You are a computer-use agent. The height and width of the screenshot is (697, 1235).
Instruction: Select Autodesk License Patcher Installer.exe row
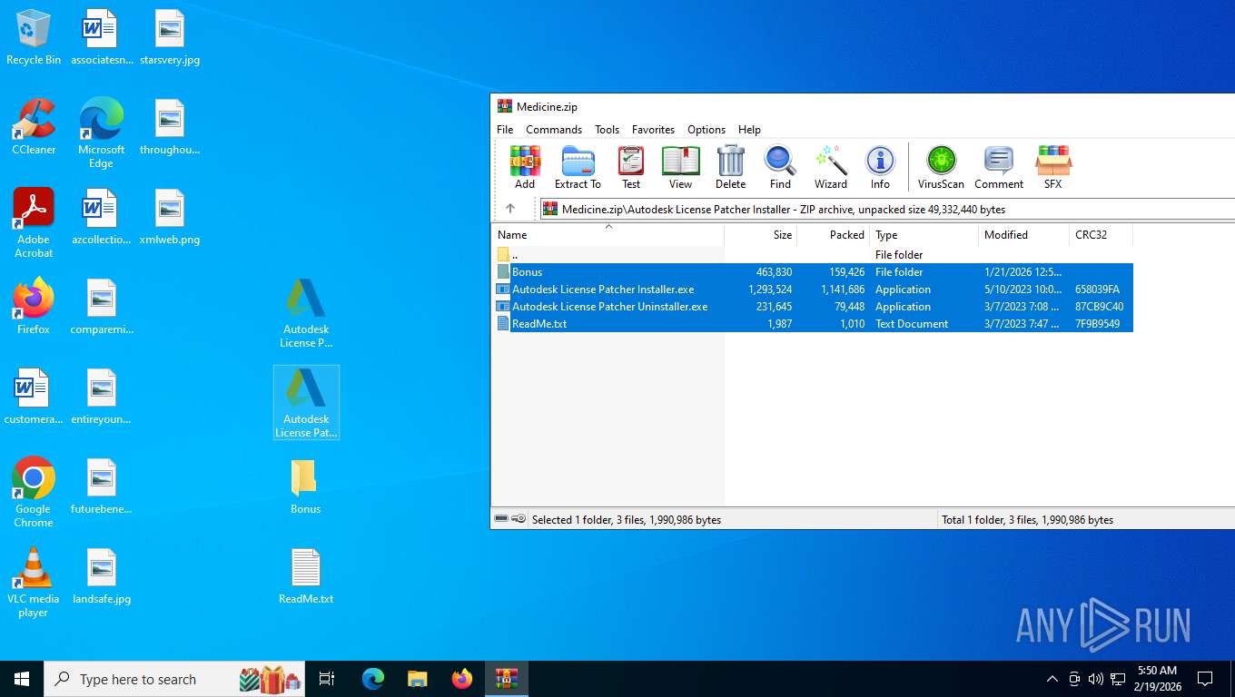pyautogui.click(x=813, y=290)
